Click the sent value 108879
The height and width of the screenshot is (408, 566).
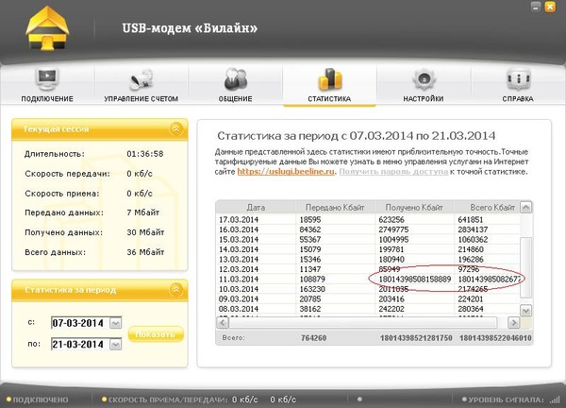312,279
